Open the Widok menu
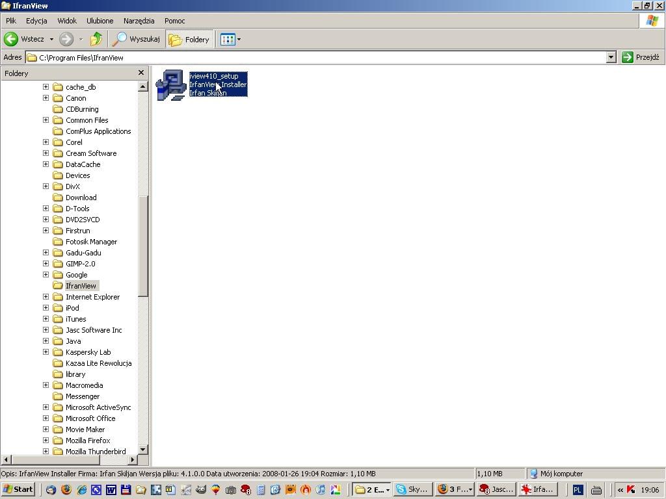The height and width of the screenshot is (499, 666). (x=67, y=20)
